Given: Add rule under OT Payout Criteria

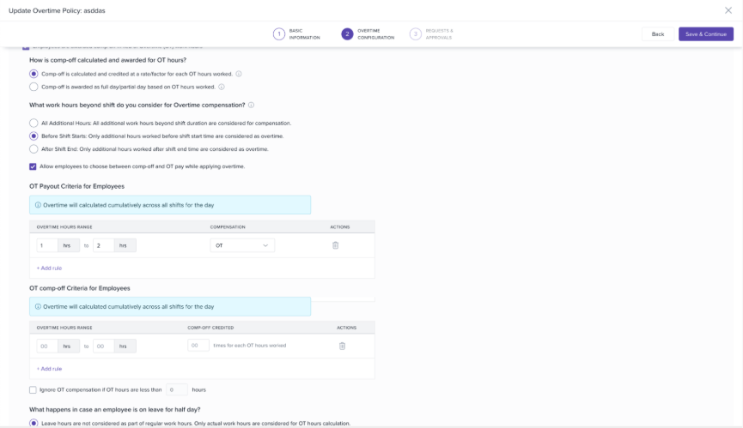Looking at the screenshot, I should click(49, 268).
